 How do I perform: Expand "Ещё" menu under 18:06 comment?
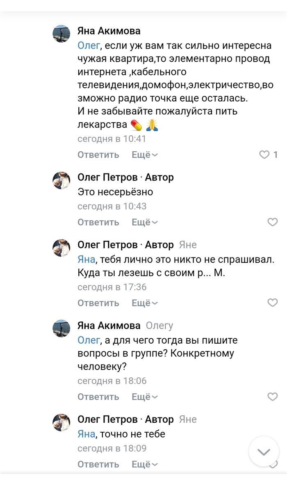144,397
